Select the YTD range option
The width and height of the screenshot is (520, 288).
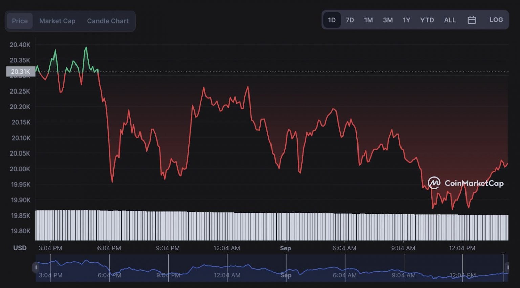(427, 20)
